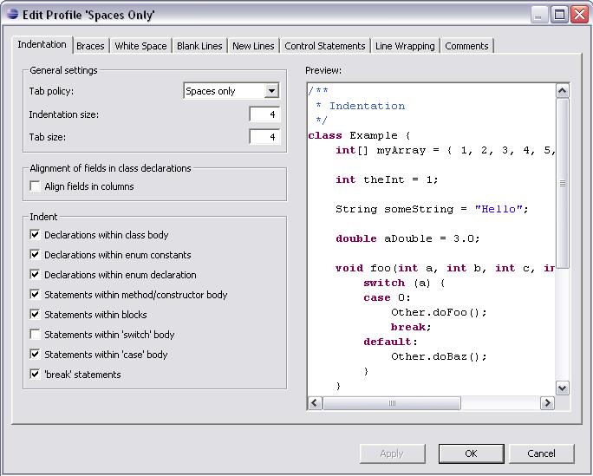Click the Tab size input field
The height and width of the screenshot is (476, 593).
[264, 137]
